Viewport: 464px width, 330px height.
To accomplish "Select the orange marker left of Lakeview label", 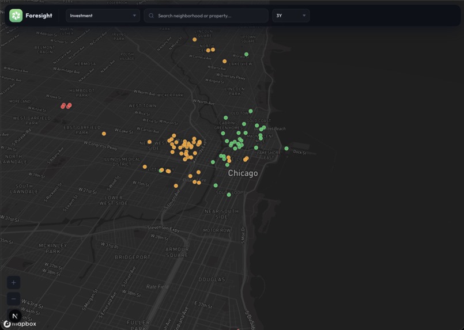I will click(225, 61).
